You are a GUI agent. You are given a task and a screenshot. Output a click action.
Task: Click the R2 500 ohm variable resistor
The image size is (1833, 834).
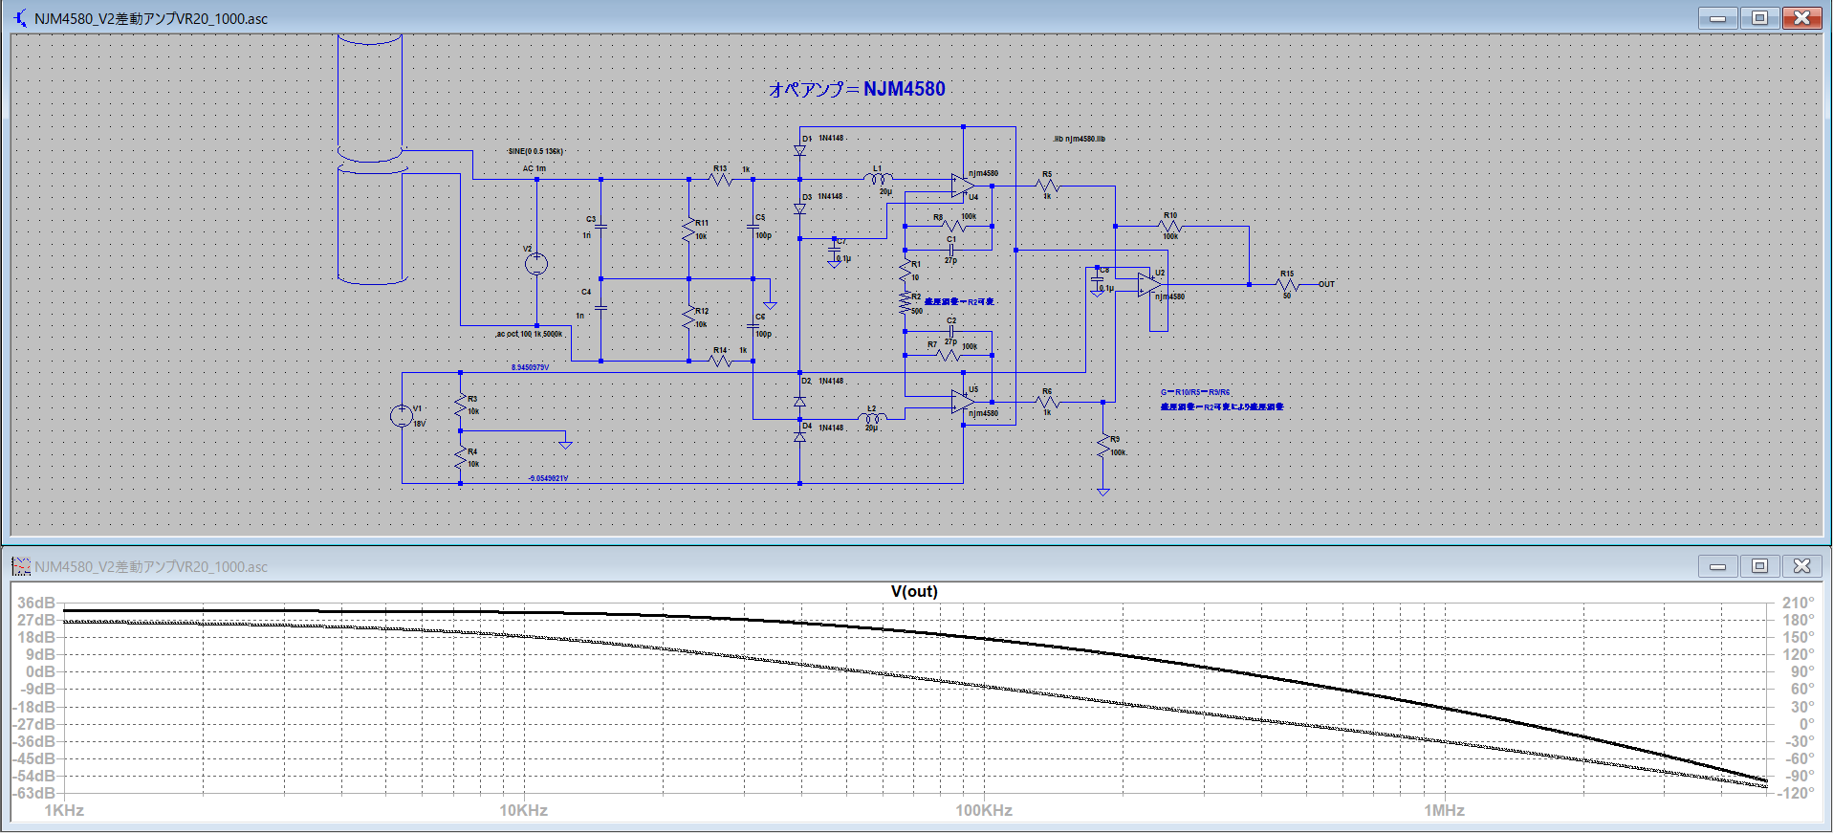click(905, 303)
